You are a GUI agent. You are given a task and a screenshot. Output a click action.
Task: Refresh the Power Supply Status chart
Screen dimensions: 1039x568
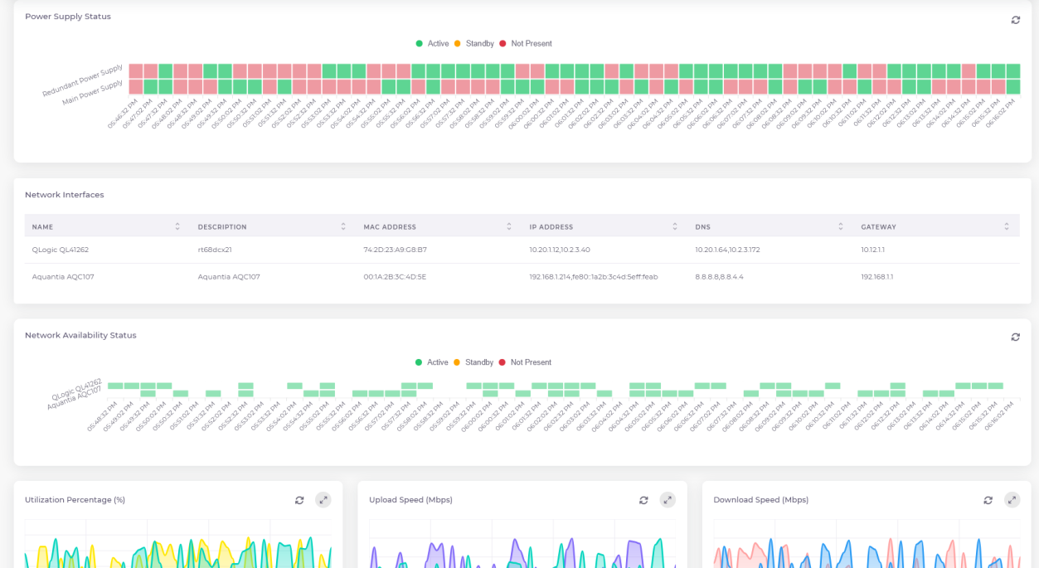tap(1015, 20)
